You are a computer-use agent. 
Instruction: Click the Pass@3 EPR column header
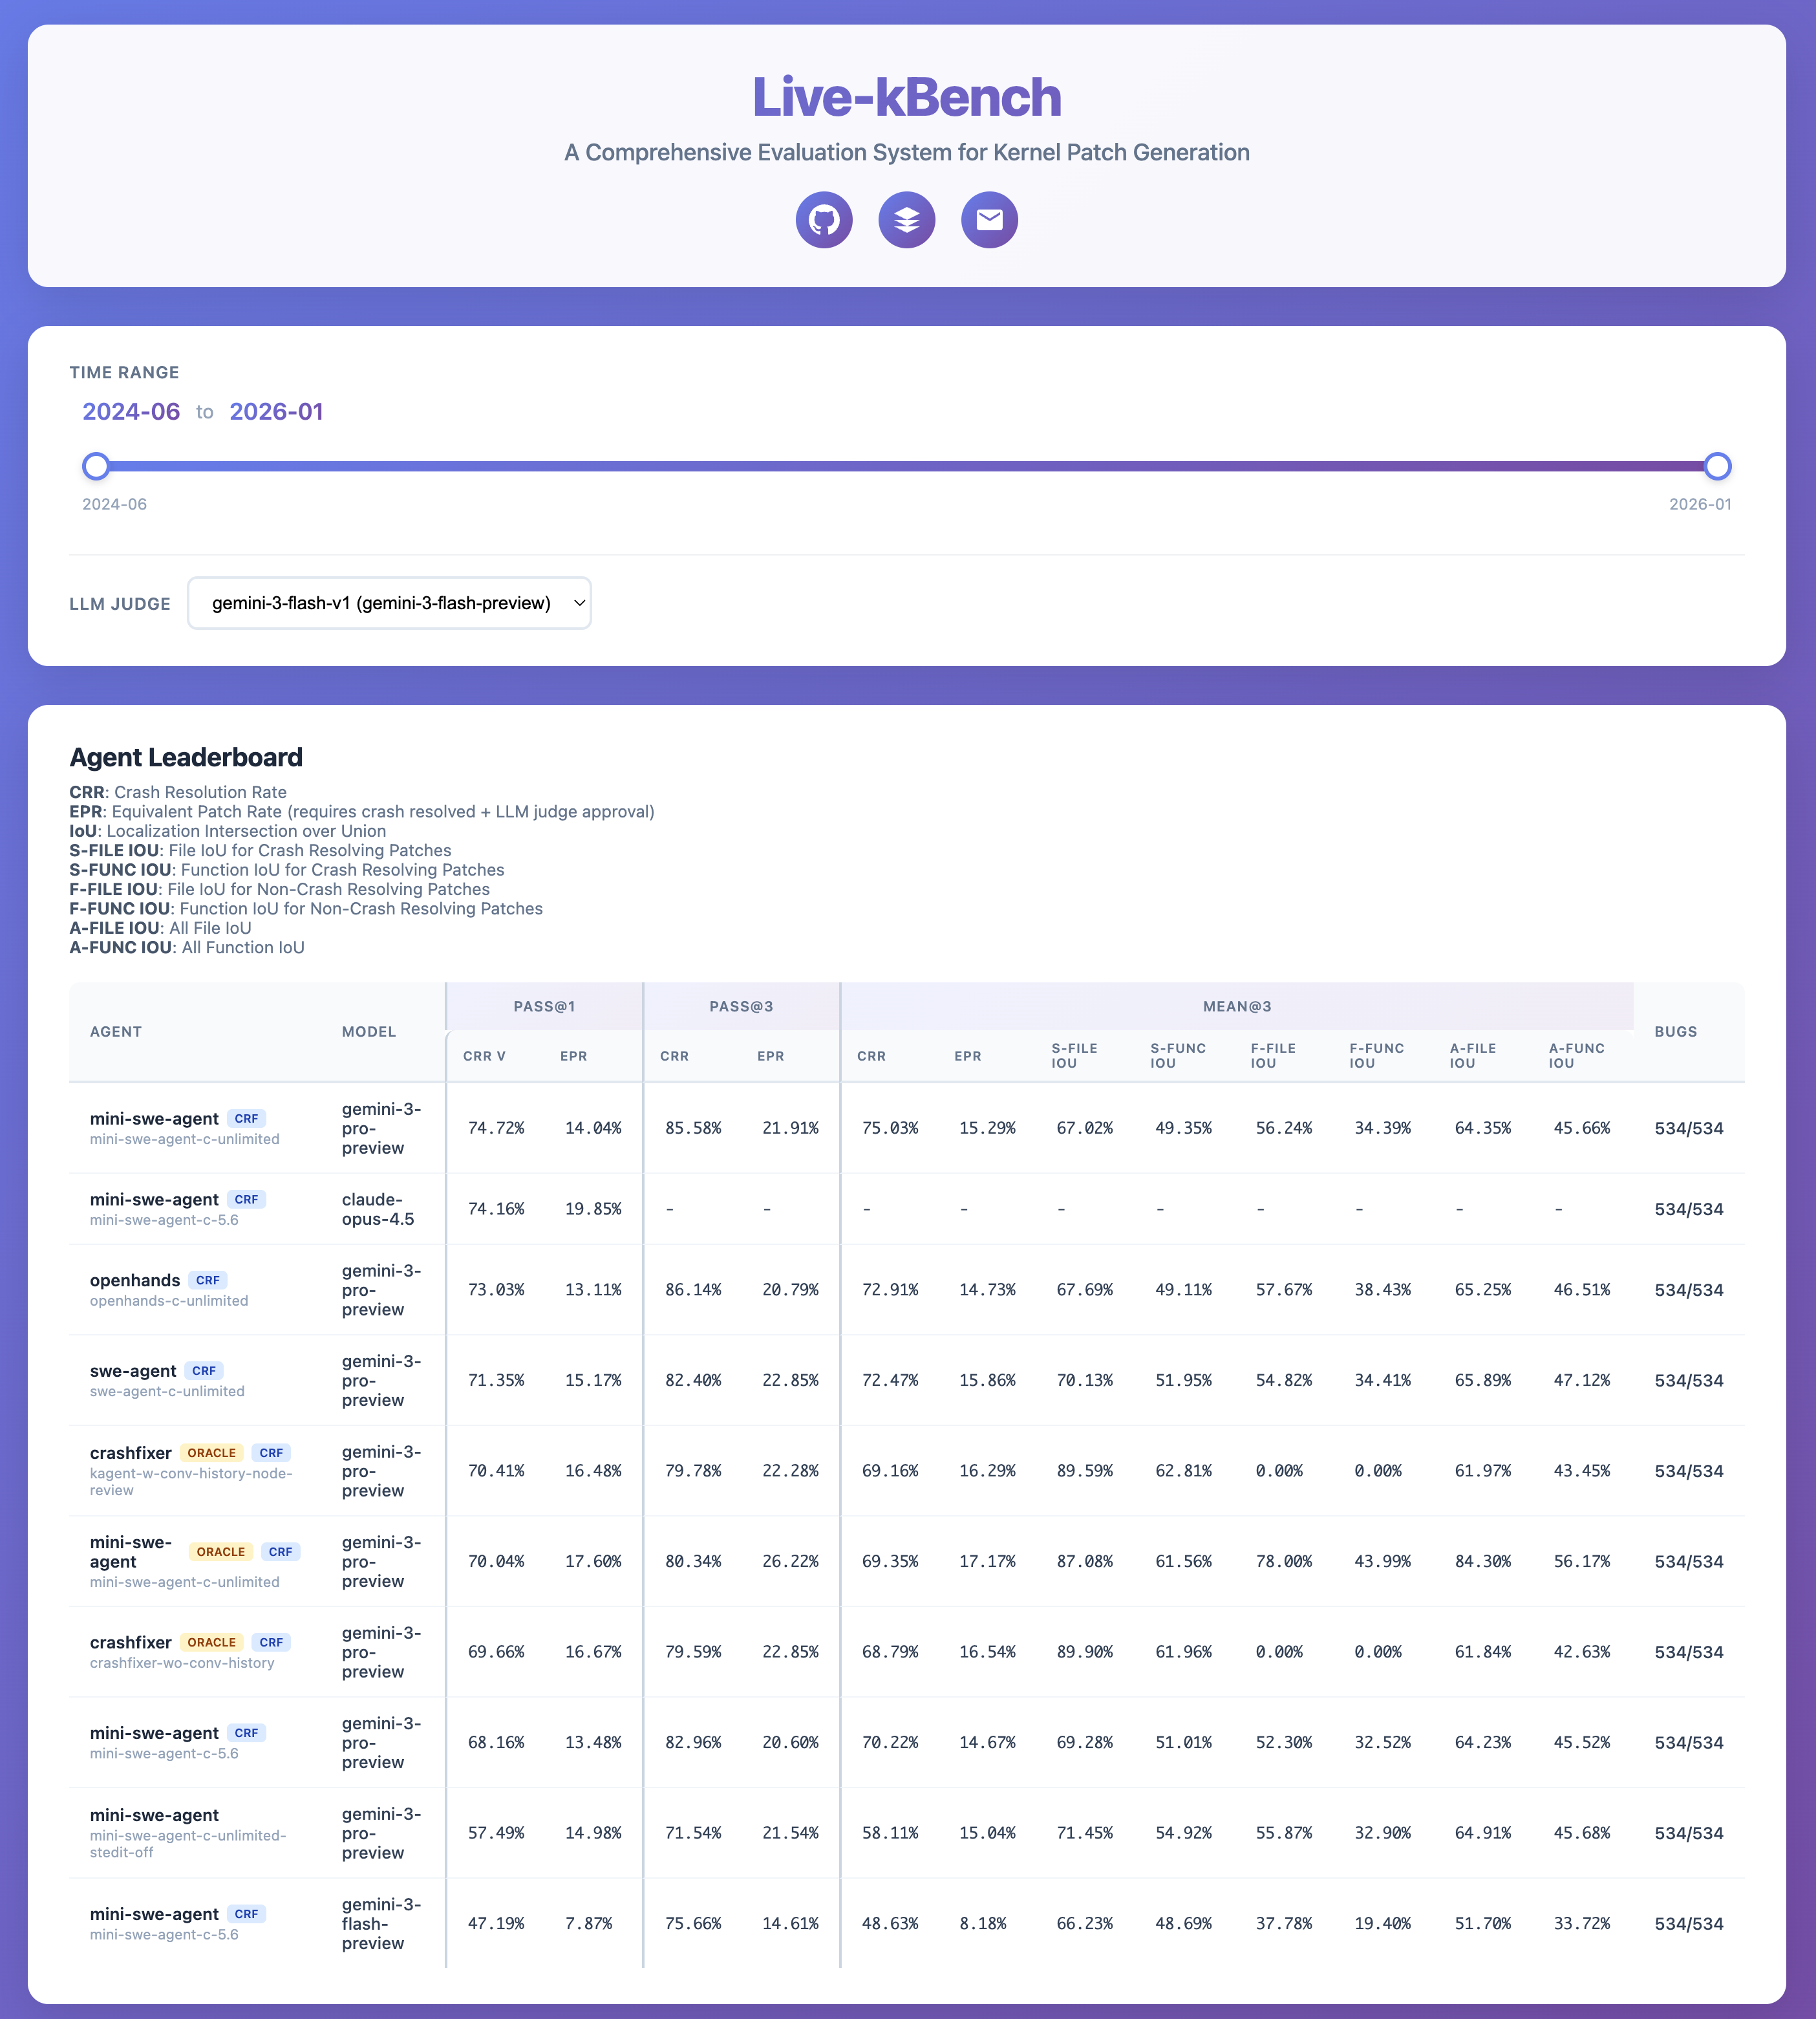771,1056
